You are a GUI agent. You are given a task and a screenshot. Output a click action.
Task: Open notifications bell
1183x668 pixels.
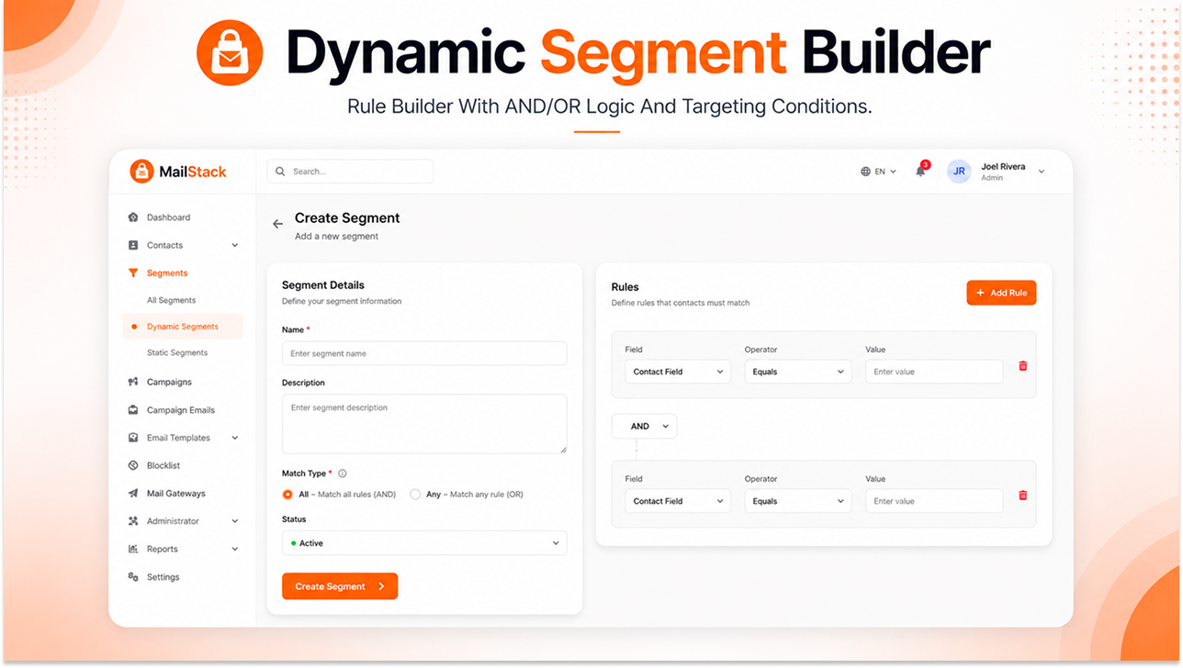point(920,171)
